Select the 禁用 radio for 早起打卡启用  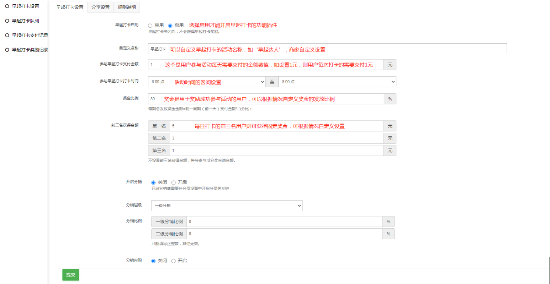150,26
